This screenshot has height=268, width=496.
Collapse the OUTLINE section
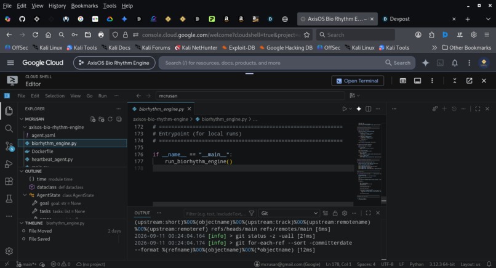[22, 171]
